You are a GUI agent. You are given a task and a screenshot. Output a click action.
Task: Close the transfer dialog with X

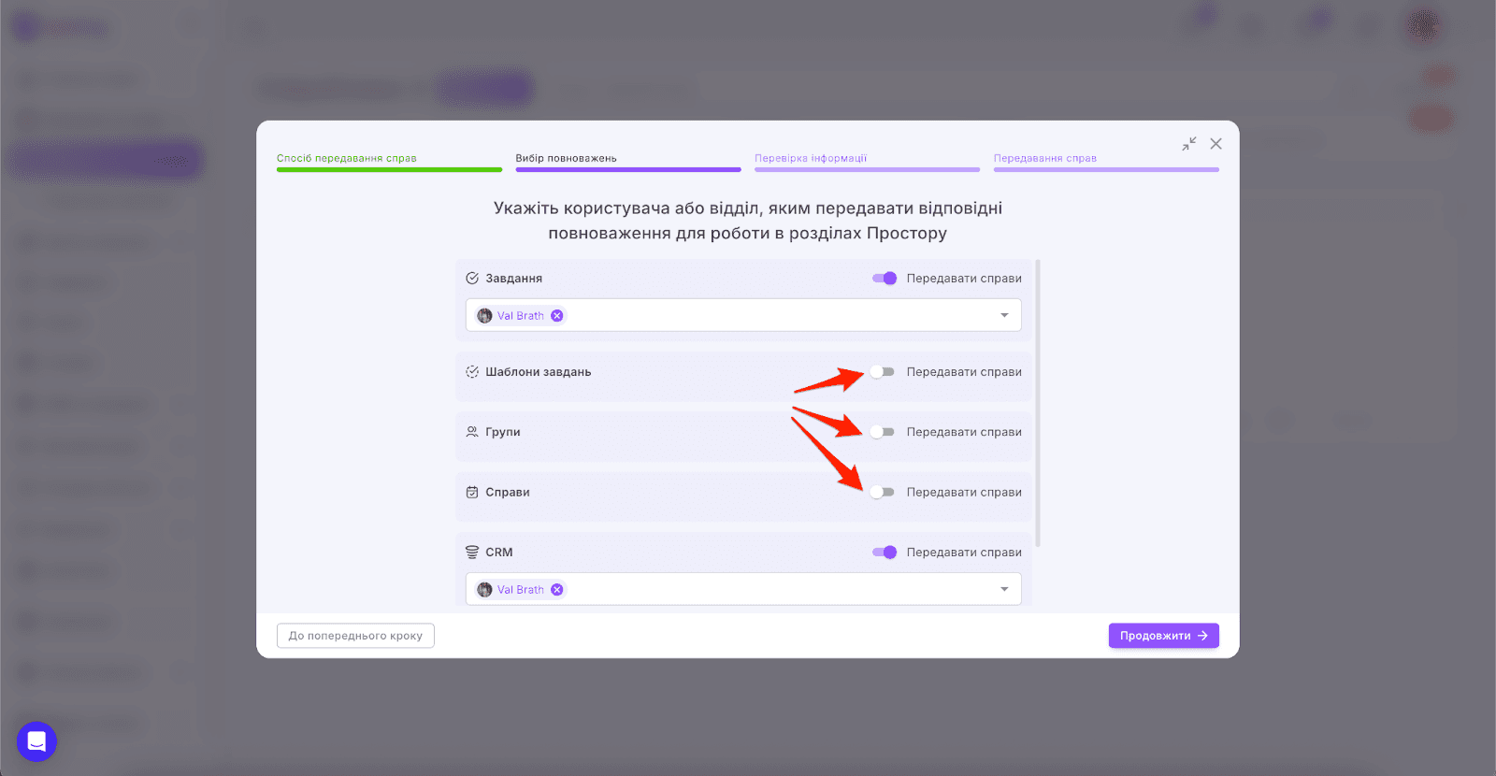point(1215,144)
